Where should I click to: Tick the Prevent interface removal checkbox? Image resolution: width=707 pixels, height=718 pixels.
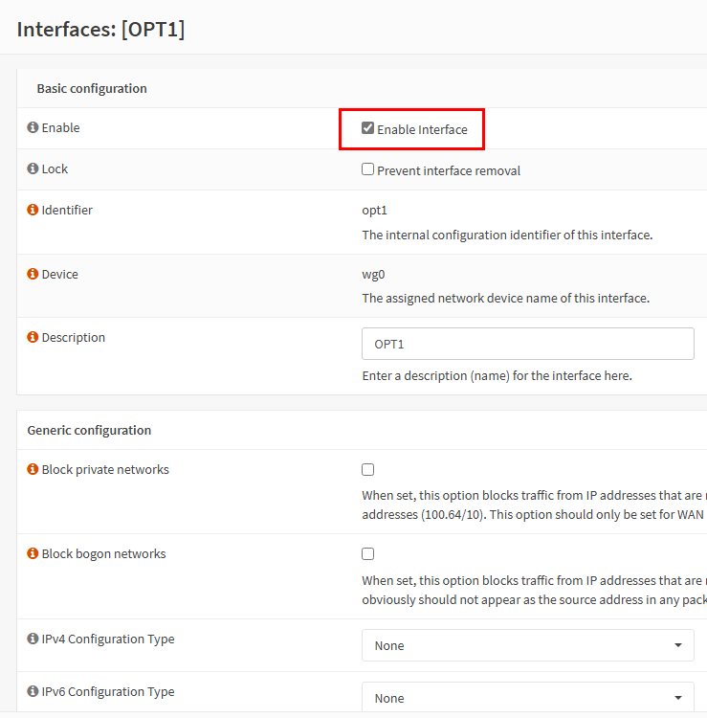click(367, 169)
